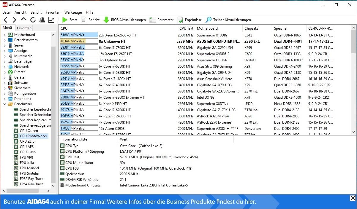Image resolution: width=357 pixels, height=209 pixels.
Task: Open the user/report wizard icon
Action: 42,20
